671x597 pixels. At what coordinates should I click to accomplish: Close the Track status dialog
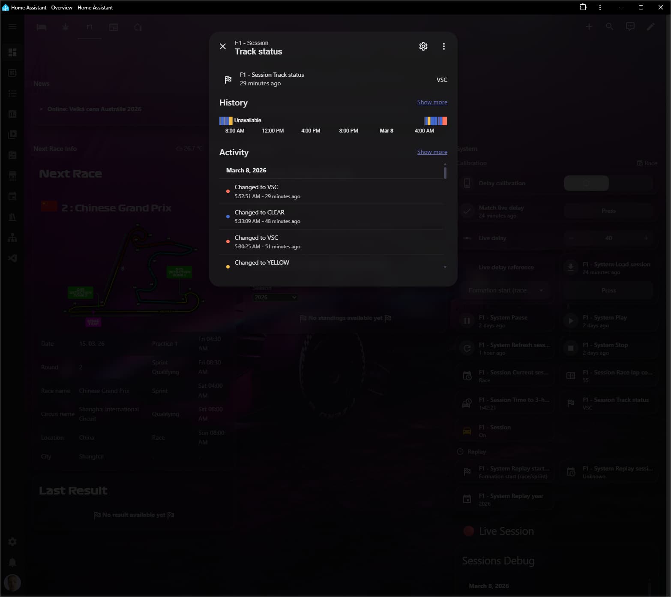[223, 46]
